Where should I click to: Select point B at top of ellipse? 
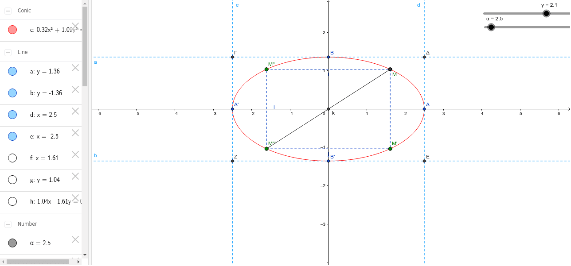329,57
